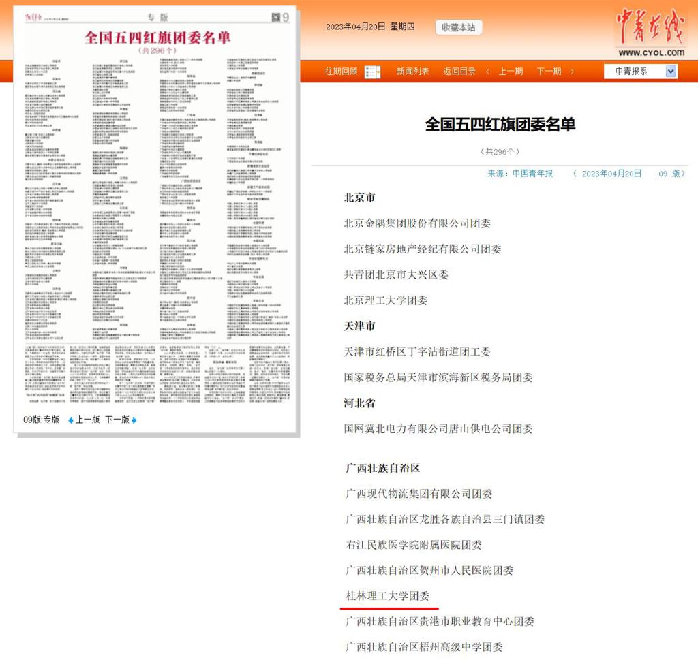698x662 pixels.
Task: Click the QR code icon on newspaper page
Action: pyautogui.click(x=275, y=16)
